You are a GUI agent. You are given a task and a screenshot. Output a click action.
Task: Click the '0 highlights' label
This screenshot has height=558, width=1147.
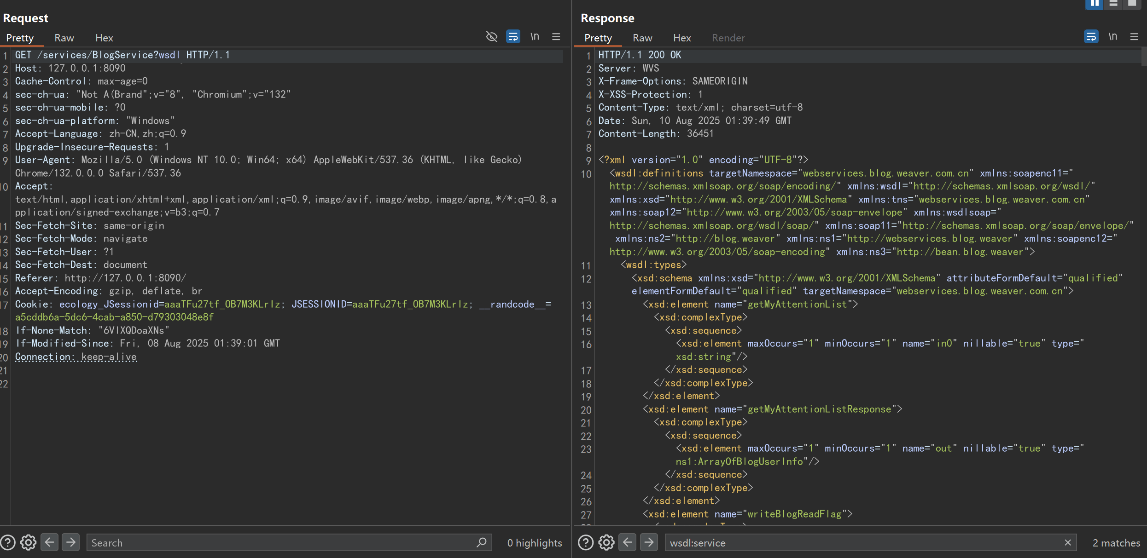coord(535,543)
